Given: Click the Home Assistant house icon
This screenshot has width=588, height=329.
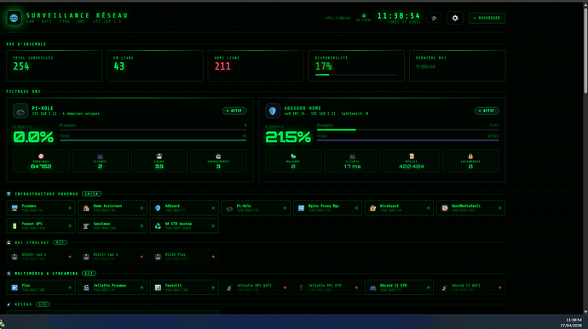Looking at the screenshot, I should (x=86, y=208).
